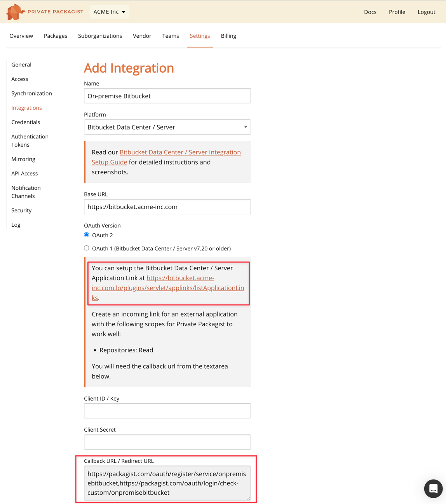Open the chat support widget icon
Image resolution: width=446 pixels, height=504 pixels.
coord(433,488)
